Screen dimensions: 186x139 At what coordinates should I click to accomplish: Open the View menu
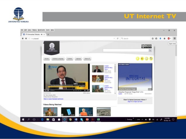(29, 30)
